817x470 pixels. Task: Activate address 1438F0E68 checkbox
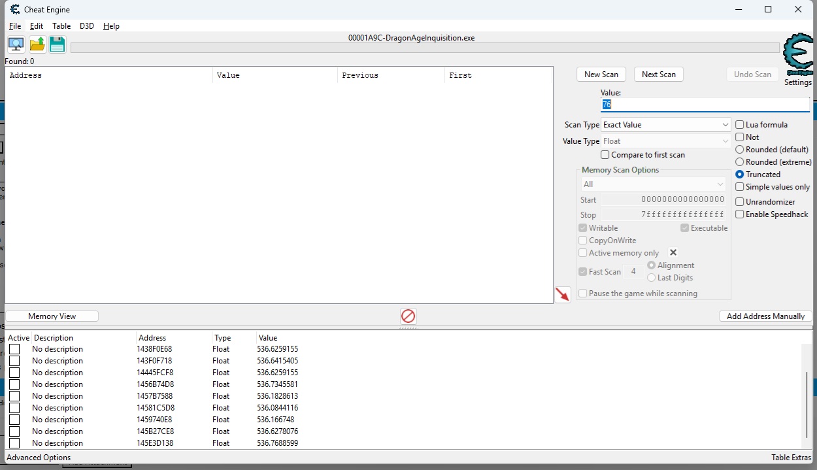point(14,349)
